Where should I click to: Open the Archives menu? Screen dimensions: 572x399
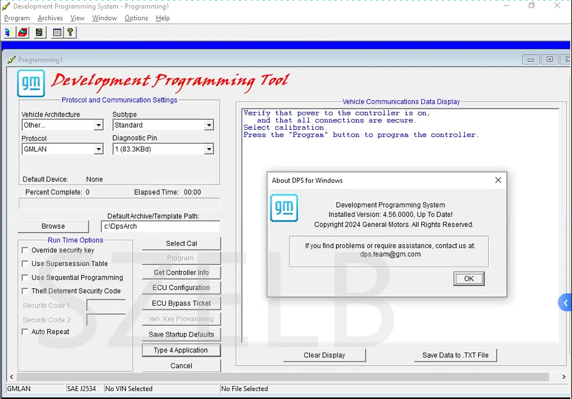tap(50, 18)
